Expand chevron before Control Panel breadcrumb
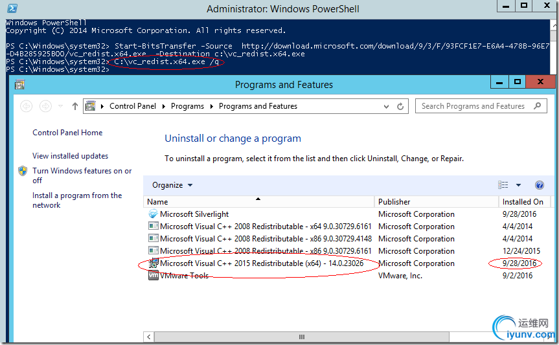The width and height of the screenshot is (559, 345). [x=102, y=106]
